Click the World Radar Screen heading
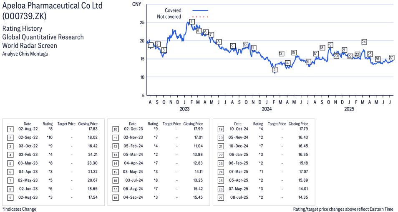 click(x=30, y=46)
